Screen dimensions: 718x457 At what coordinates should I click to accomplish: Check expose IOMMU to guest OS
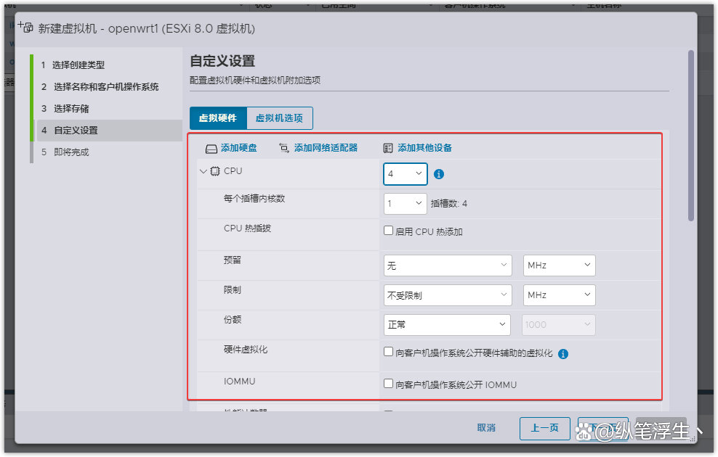click(x=389, y=384)
